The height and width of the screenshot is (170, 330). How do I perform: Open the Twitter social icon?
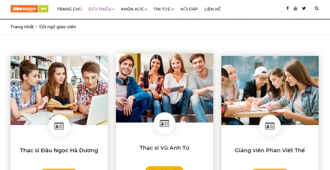pyautogui.click(x=304, y=8)
